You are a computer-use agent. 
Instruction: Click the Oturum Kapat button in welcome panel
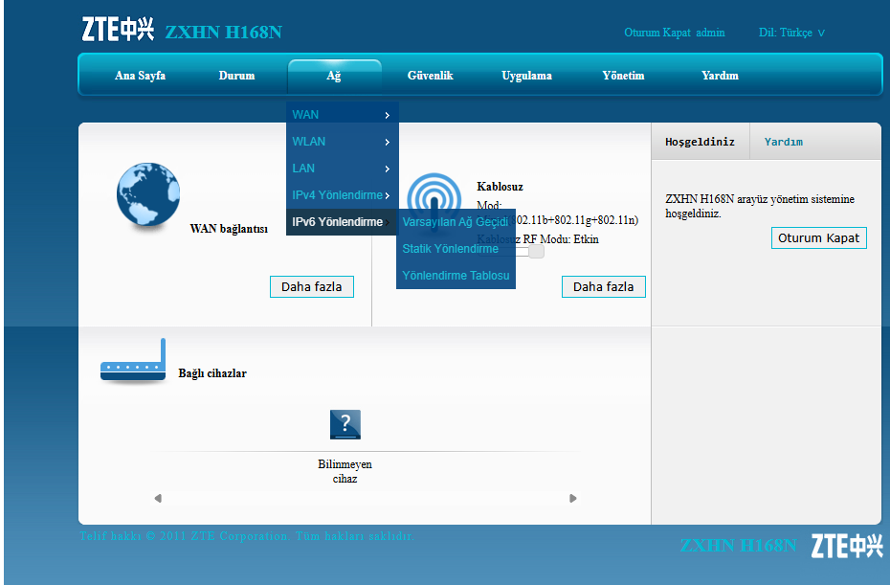click(x=818, y=238)
